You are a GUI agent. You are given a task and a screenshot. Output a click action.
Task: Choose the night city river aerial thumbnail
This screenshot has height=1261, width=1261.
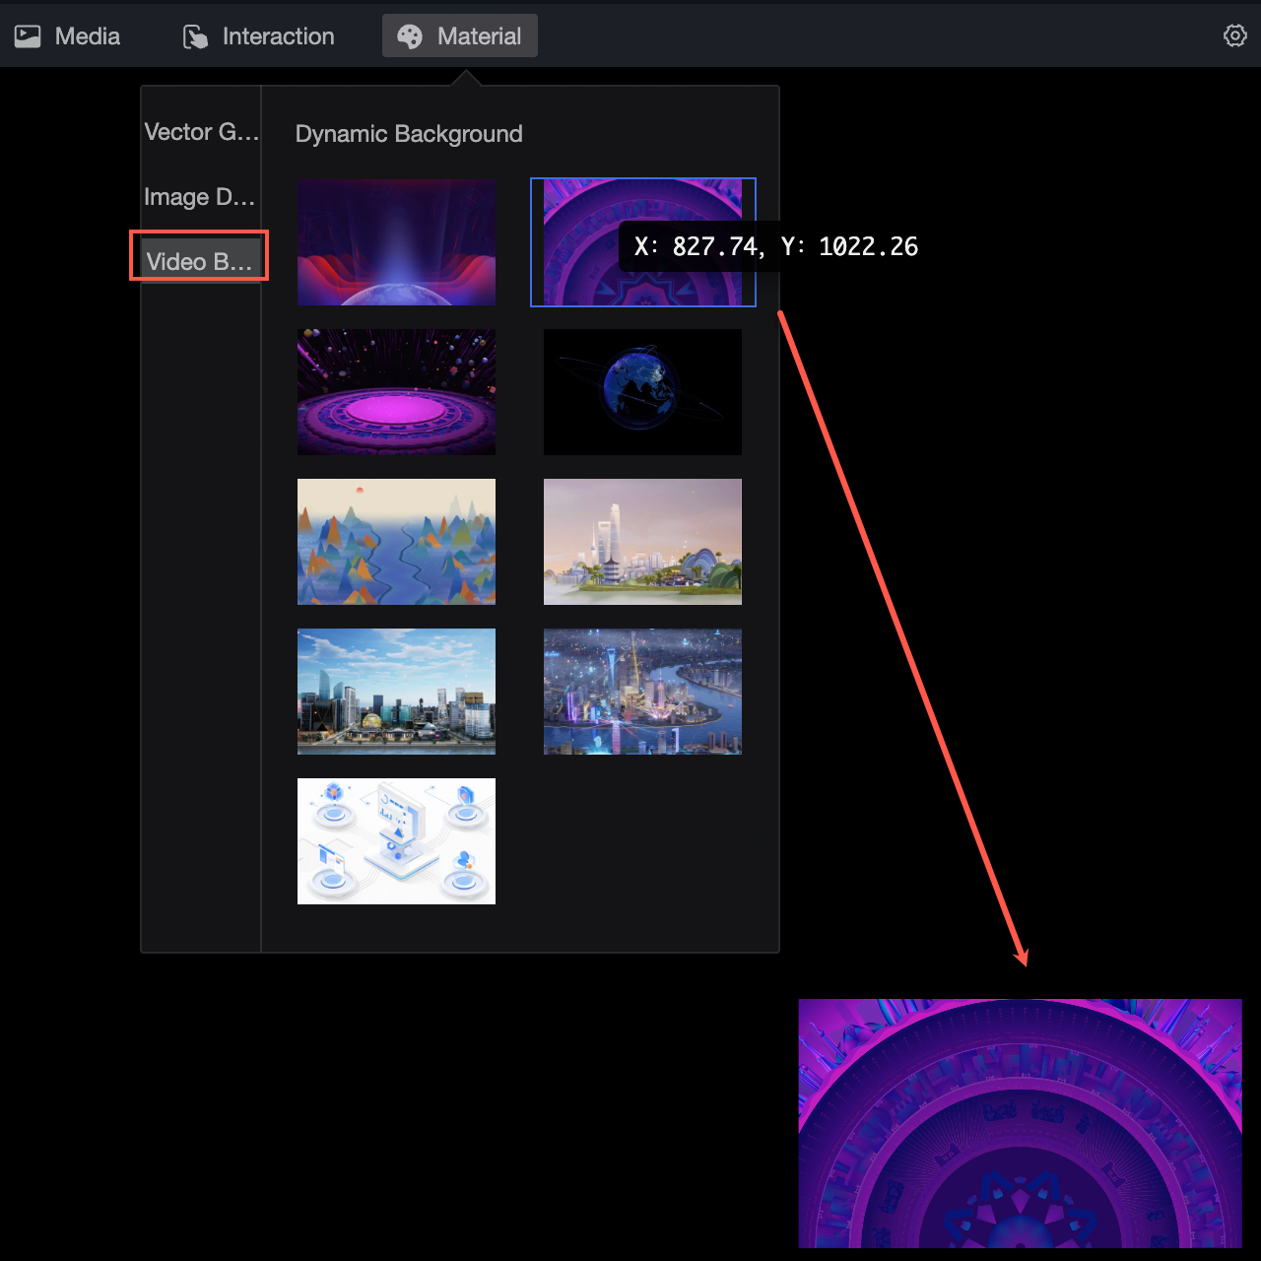click(x=642, y=692)
